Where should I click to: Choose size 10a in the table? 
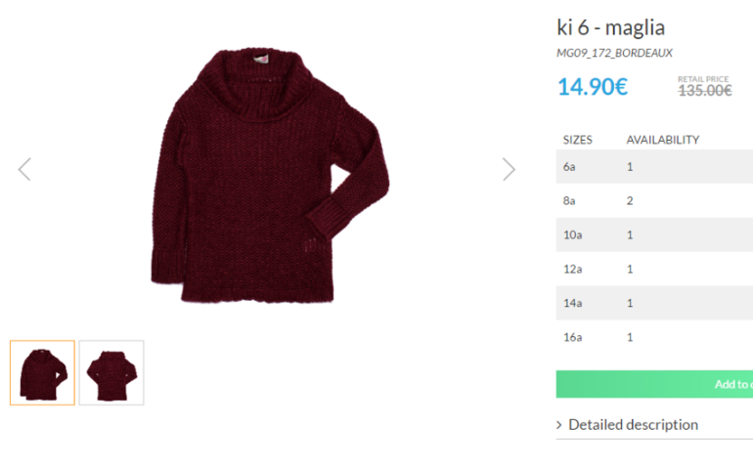coord(653,235)
